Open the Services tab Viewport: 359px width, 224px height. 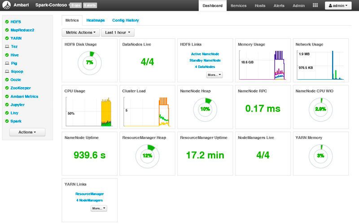[238, 5]
